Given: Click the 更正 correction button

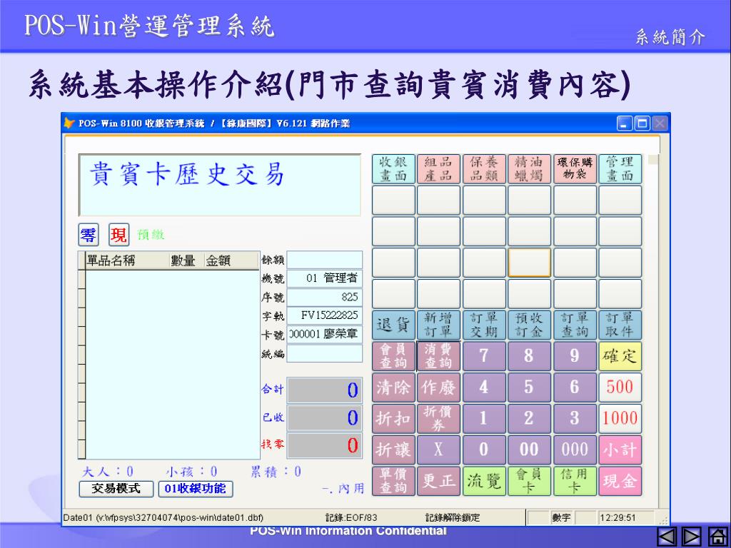Looking at the screenshot, I should coord(438,482).
